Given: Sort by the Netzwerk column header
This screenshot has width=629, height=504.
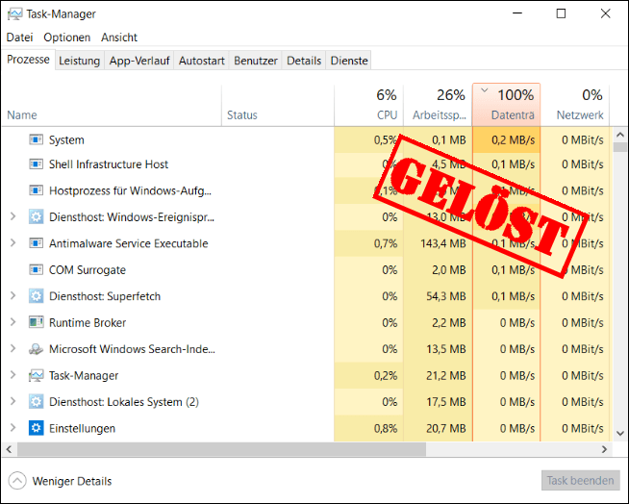Looking at the screenshot, I should 575,106.
